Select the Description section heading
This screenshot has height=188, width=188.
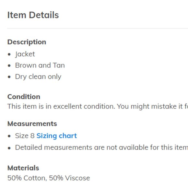pyautogui.click(x=27, y=42)
